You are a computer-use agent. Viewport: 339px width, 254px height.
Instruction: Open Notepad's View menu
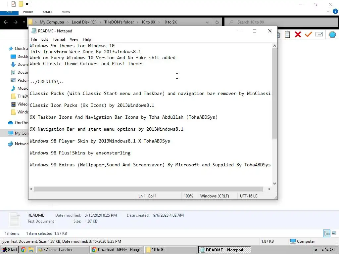point(74,39)
